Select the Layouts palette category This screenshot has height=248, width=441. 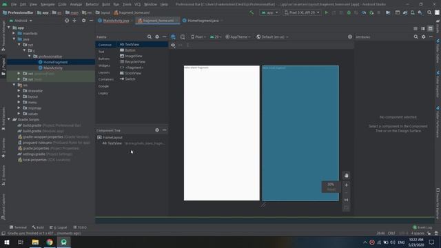click(104, 72)
